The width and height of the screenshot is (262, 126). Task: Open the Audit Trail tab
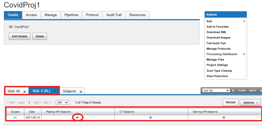pyautogui.click(x=114, y=15)
